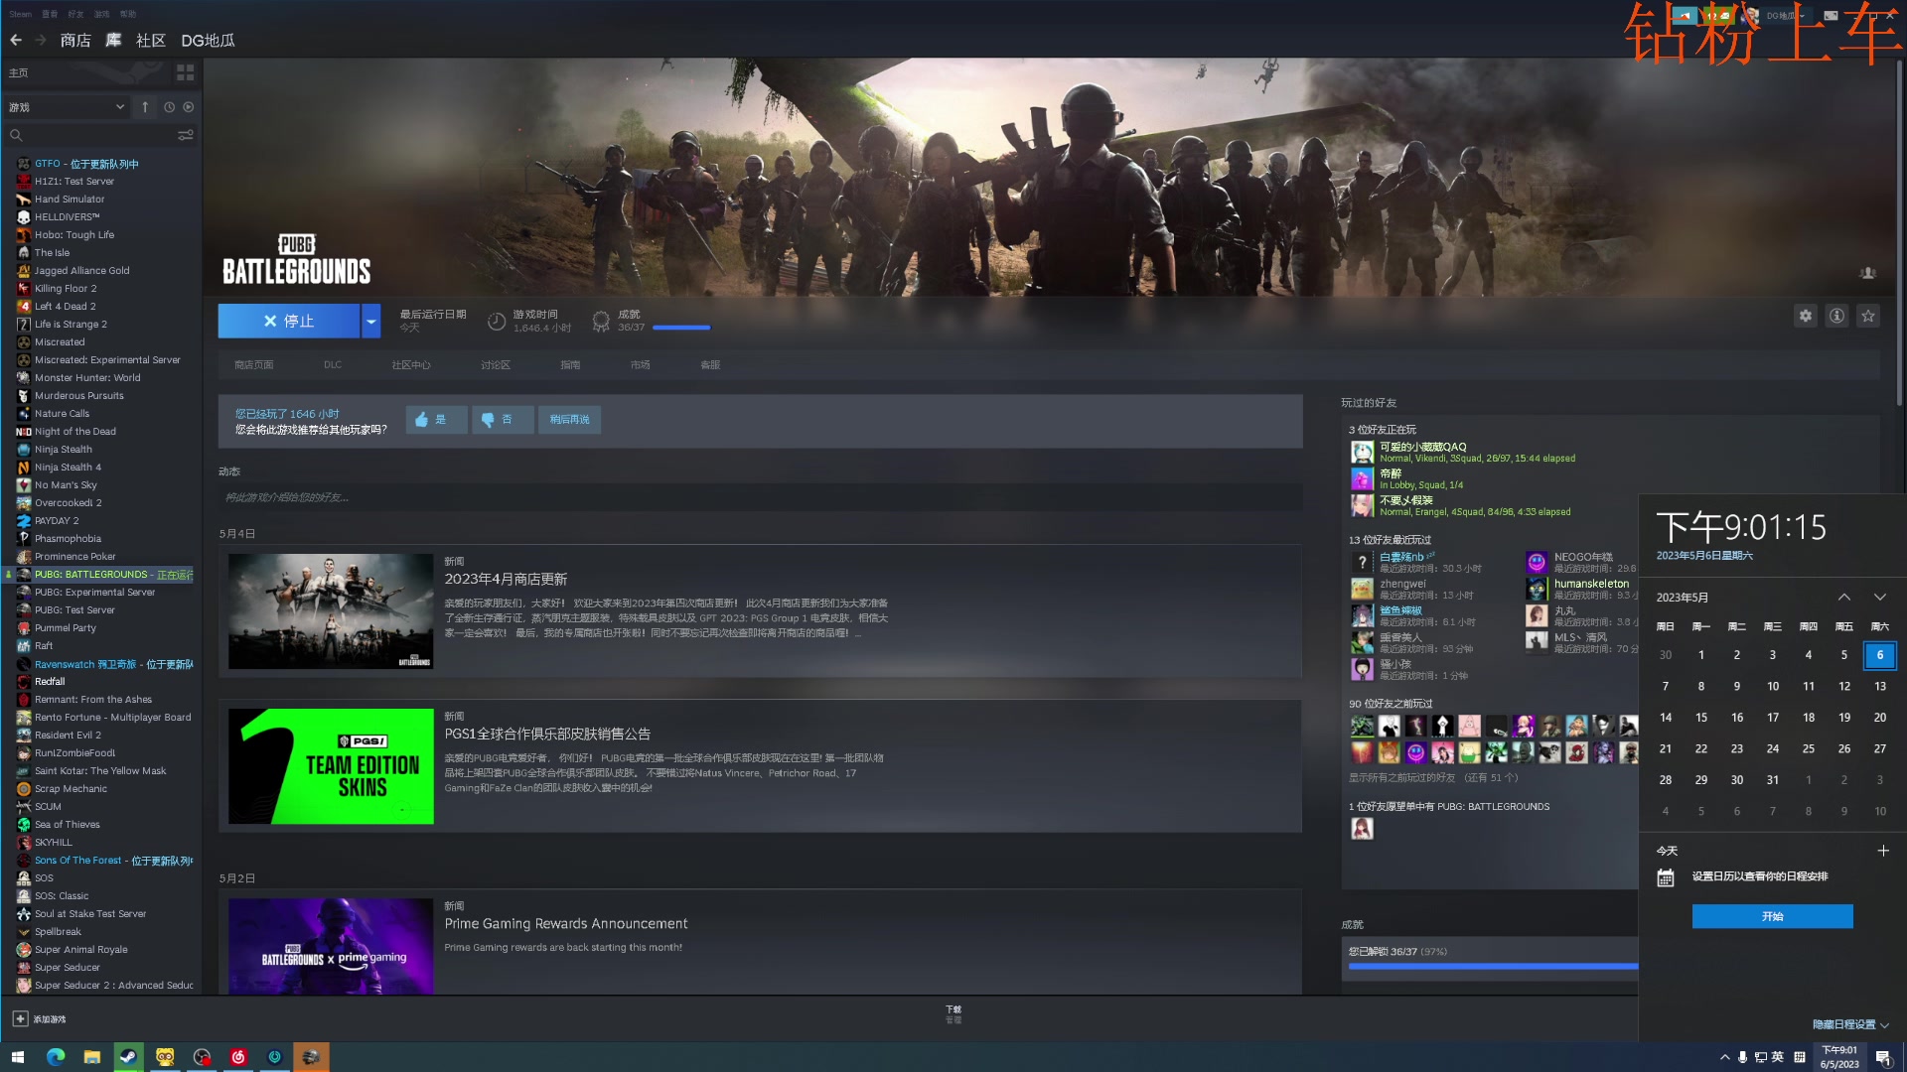Viewport: 1907px width, 1072px height.
Task: Select Phasmophobia in game list
Action: click(68, 539)
